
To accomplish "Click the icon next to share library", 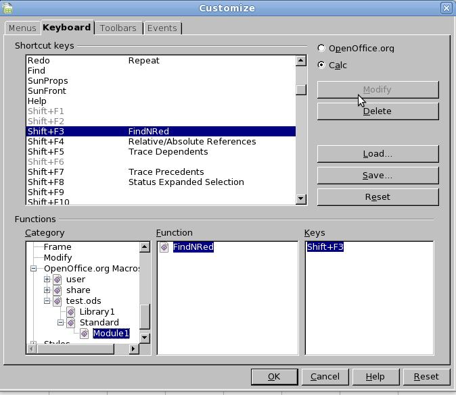I will coord(58,290).
